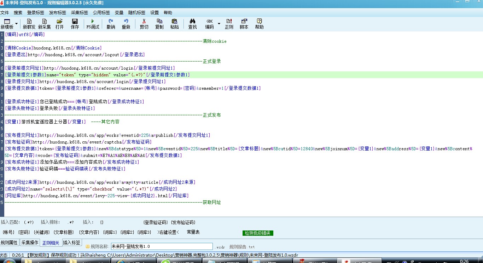This screenshot has height=263, width=483.
Task: Switch to the 插入标签 tab
Action: (x=72, y=242)
